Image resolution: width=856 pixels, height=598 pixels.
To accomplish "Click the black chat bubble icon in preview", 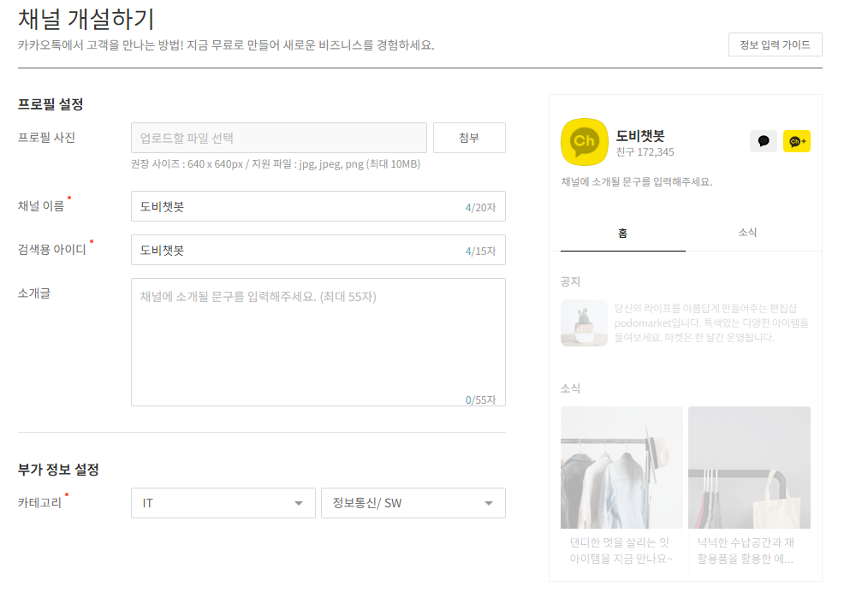I will coord(764,141).
